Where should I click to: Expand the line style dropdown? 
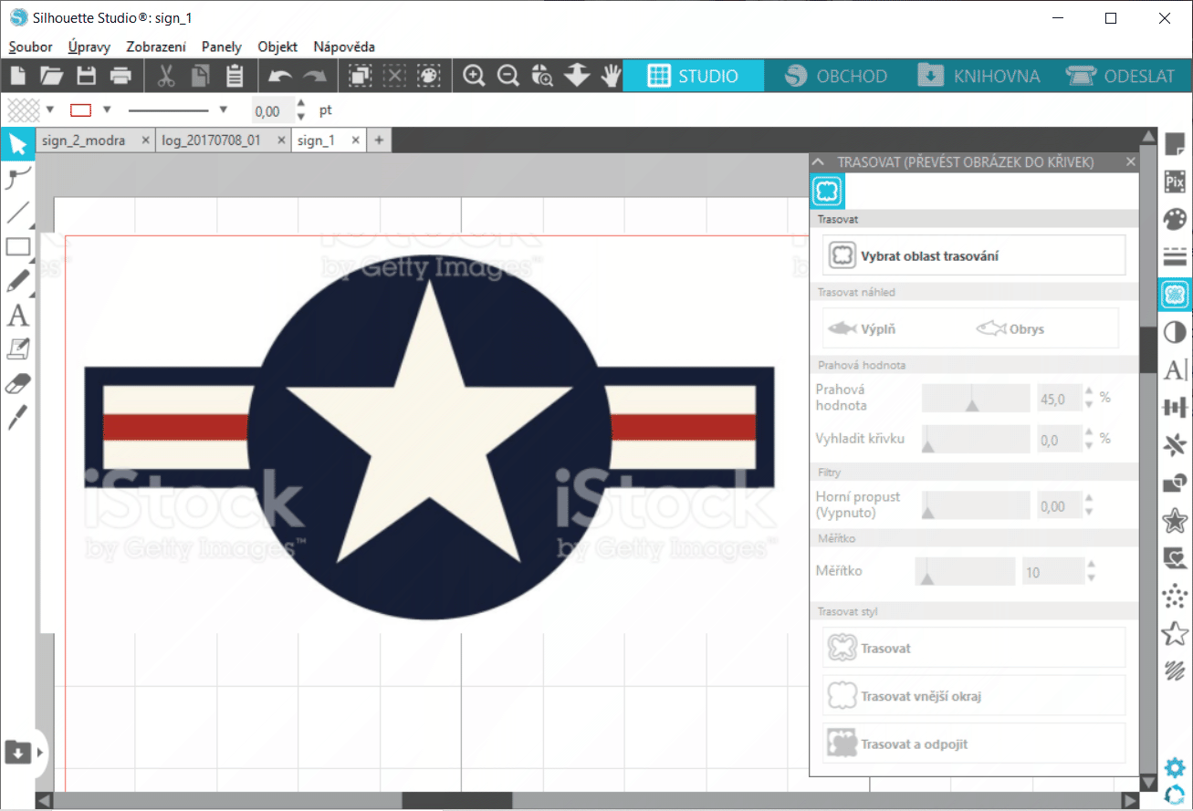[223, 110]
